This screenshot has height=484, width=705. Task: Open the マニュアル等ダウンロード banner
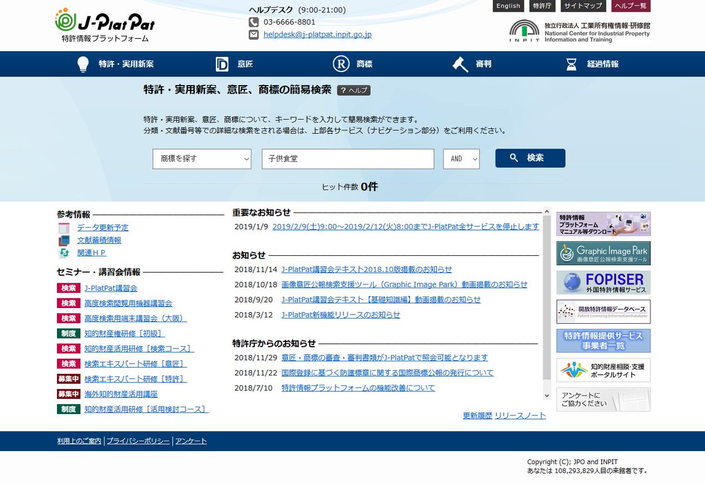(603, 224)
